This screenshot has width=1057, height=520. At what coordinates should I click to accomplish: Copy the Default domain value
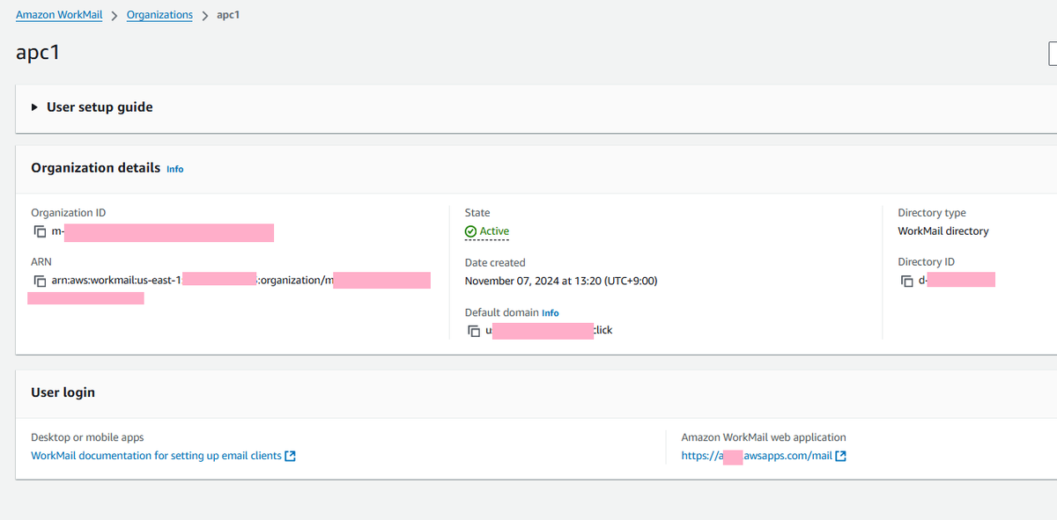(474, 331)
